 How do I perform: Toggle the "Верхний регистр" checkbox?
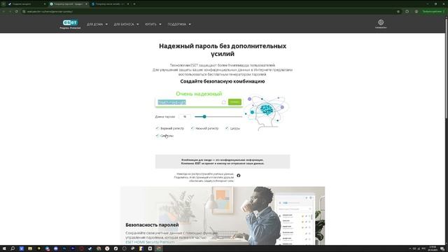tap(157, 128)
